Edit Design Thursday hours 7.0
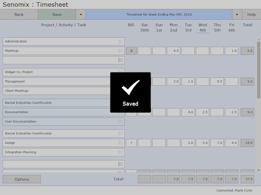261x195 pixels. coord(217,143)
